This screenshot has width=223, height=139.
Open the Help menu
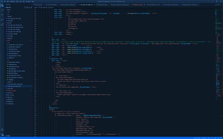click(x=32, y=1)
